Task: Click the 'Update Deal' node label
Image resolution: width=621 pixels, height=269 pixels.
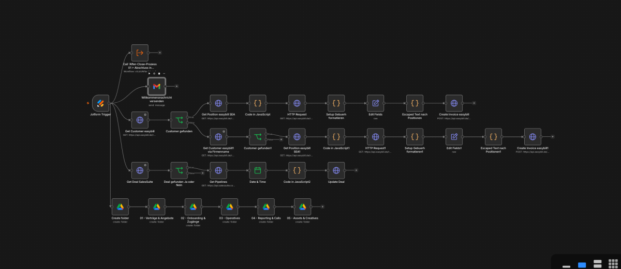Action: click(x=336, y=182)
